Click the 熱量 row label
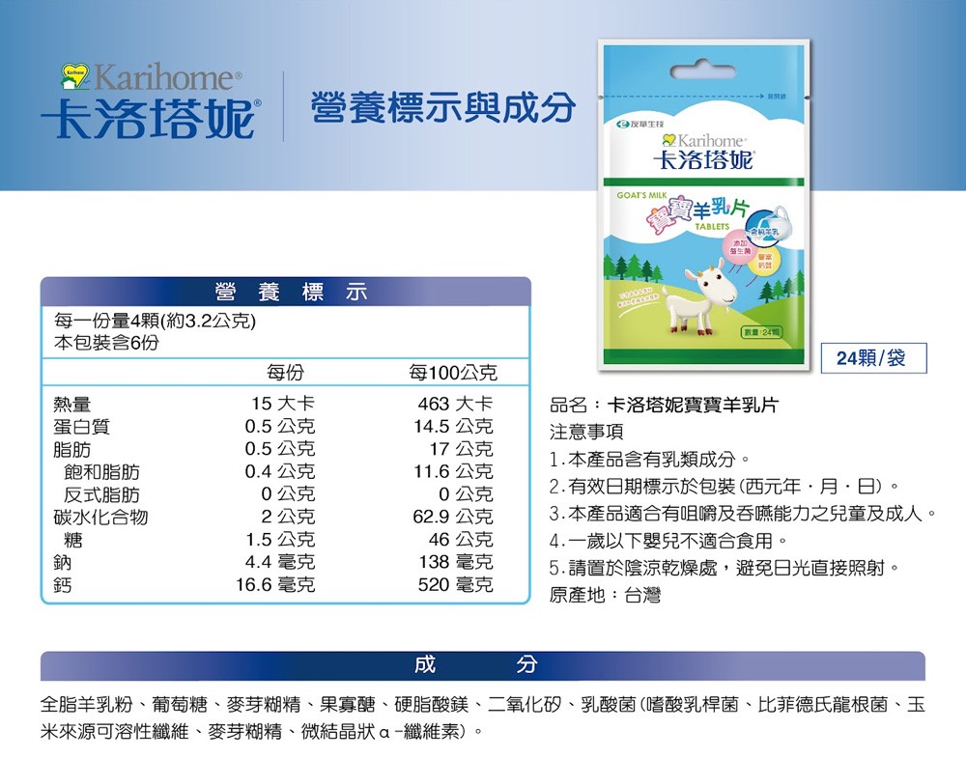Screen dimensions: 966x758 coord(72,404)
